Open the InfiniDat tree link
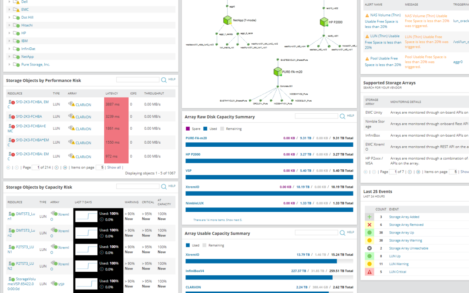469x293 pixels. tap(28, 49)
